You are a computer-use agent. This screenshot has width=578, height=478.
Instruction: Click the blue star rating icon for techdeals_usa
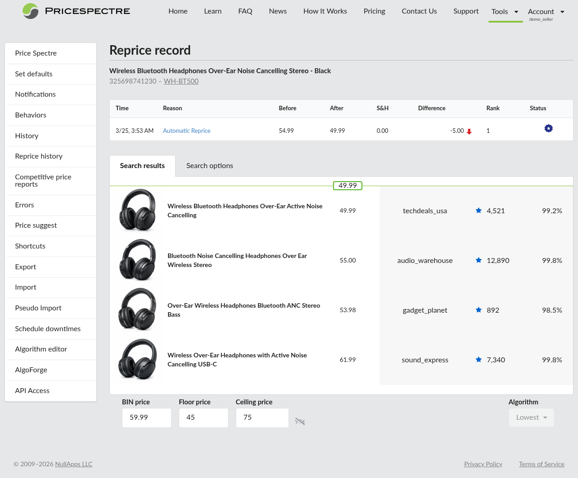[478, 210]
